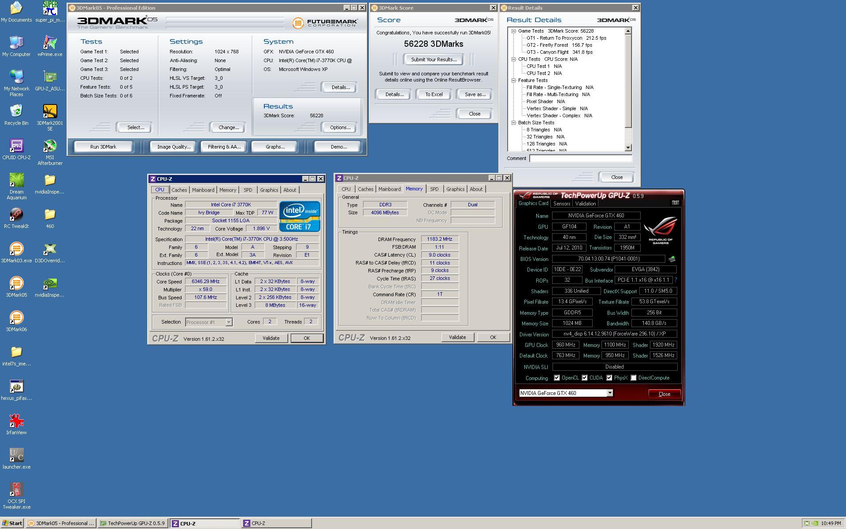Click Comment input field in Result Details
846x529 pixels.
pyautogui.click(x=581, y=158)
